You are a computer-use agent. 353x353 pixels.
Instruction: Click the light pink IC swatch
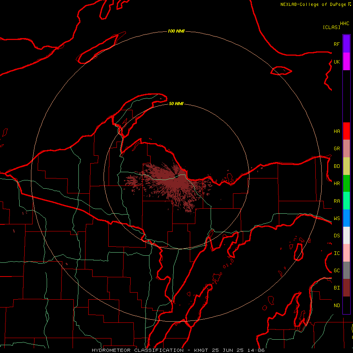346,253
